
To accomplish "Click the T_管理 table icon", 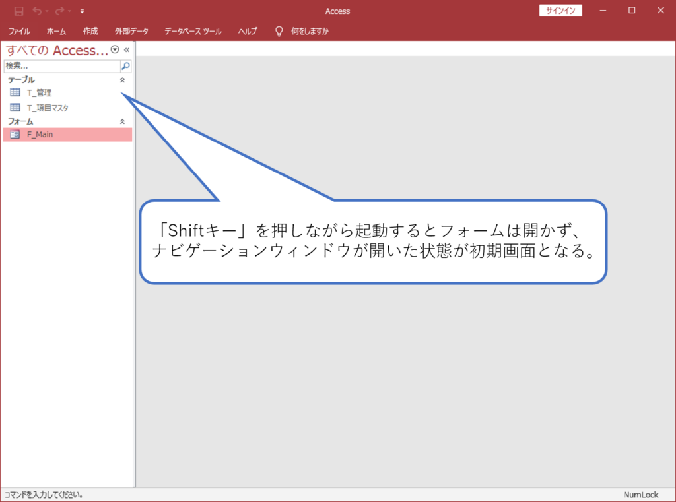I will [15, 92].
